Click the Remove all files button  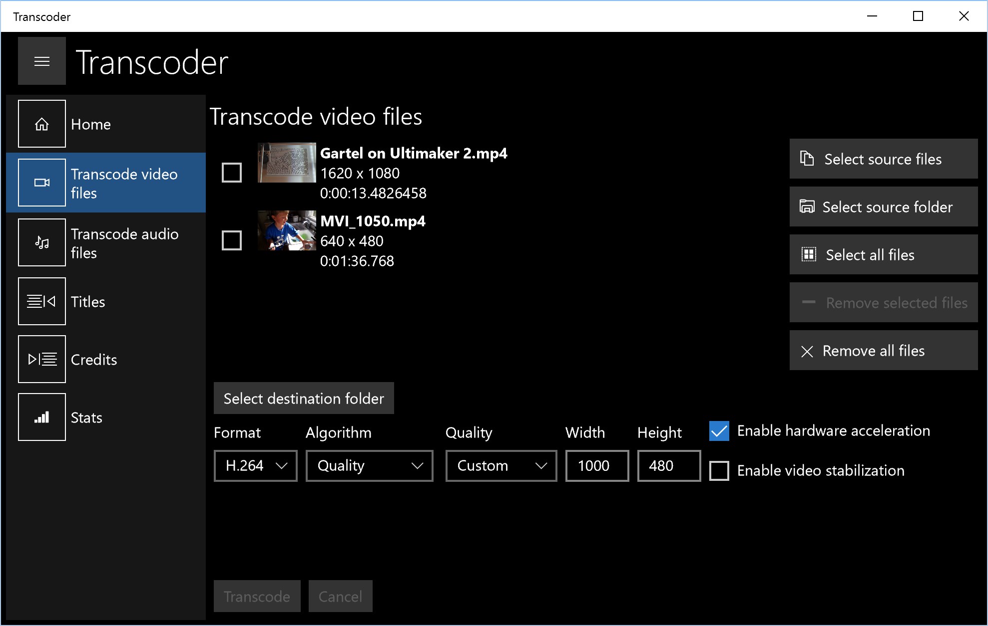883,350
